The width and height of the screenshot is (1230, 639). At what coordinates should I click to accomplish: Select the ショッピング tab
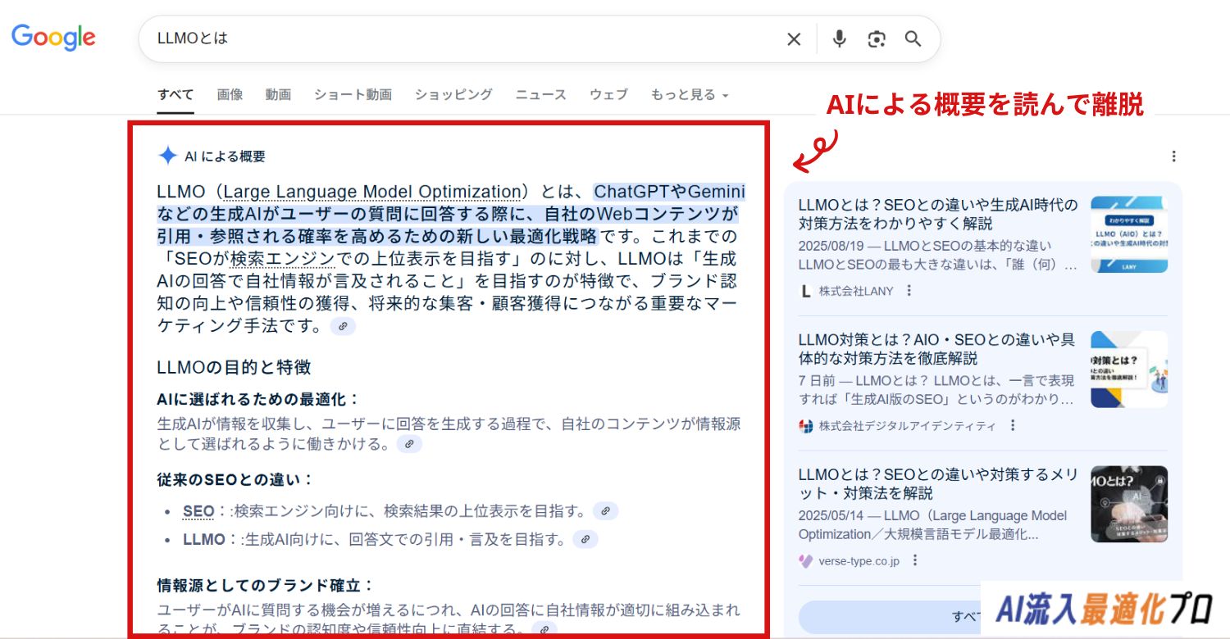click(x=453, y=95)
